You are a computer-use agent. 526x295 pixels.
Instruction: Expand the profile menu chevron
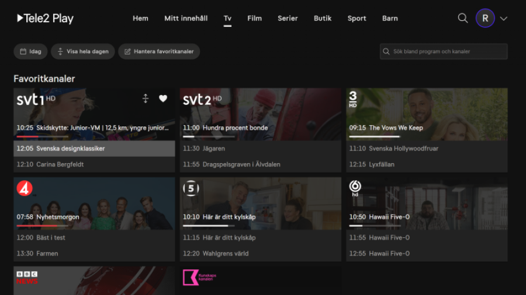504,19
